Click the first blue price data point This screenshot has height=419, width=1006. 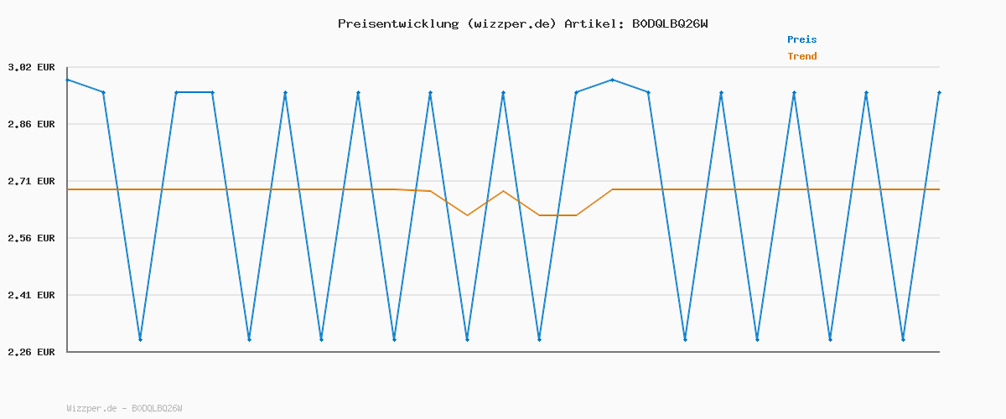(x=68, y=80)
